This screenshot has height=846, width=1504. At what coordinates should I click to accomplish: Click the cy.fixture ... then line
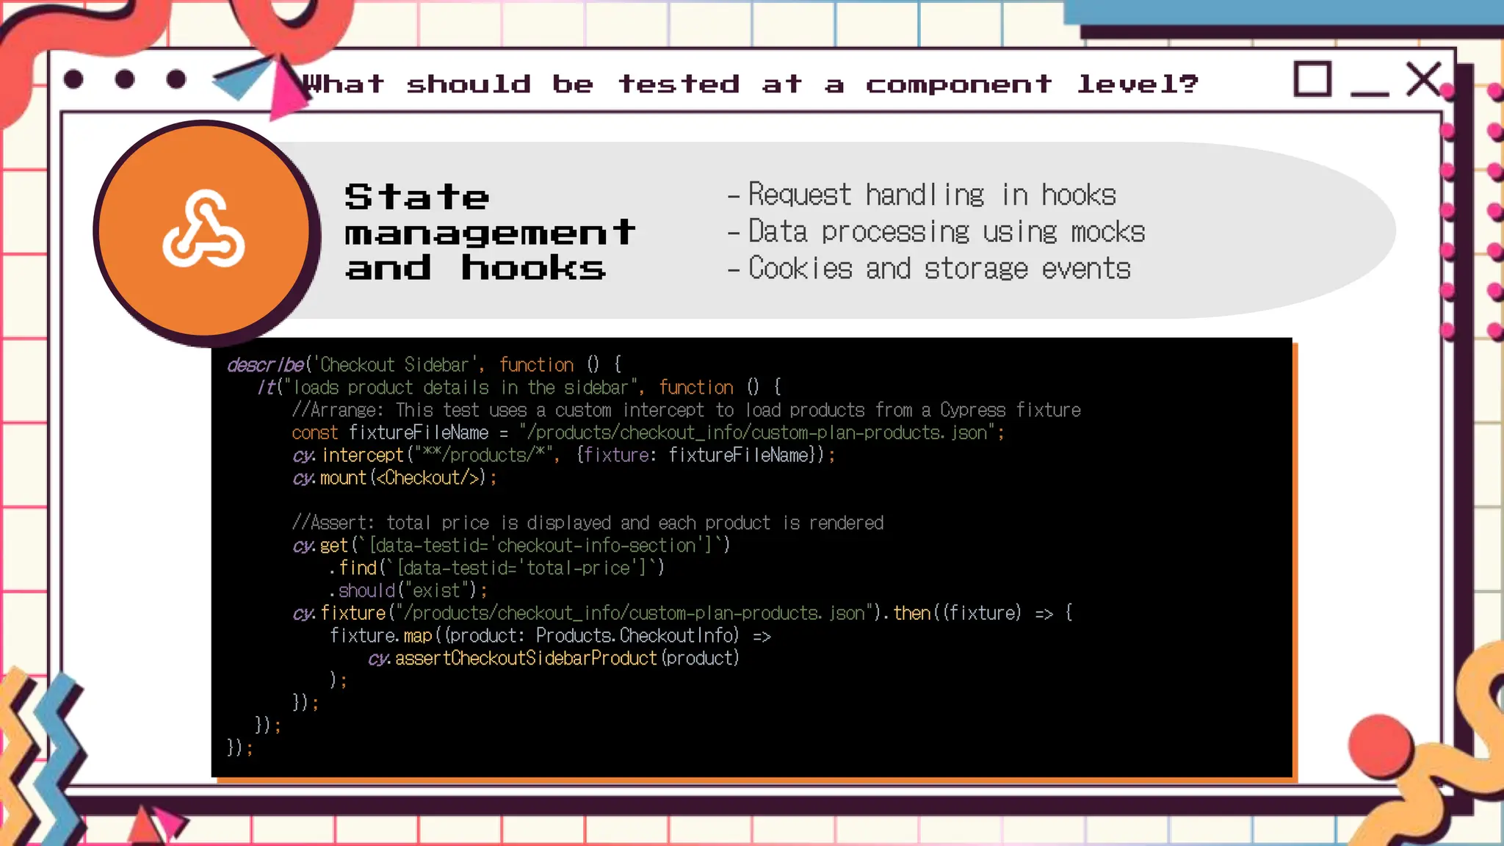[x=683, y=613]
